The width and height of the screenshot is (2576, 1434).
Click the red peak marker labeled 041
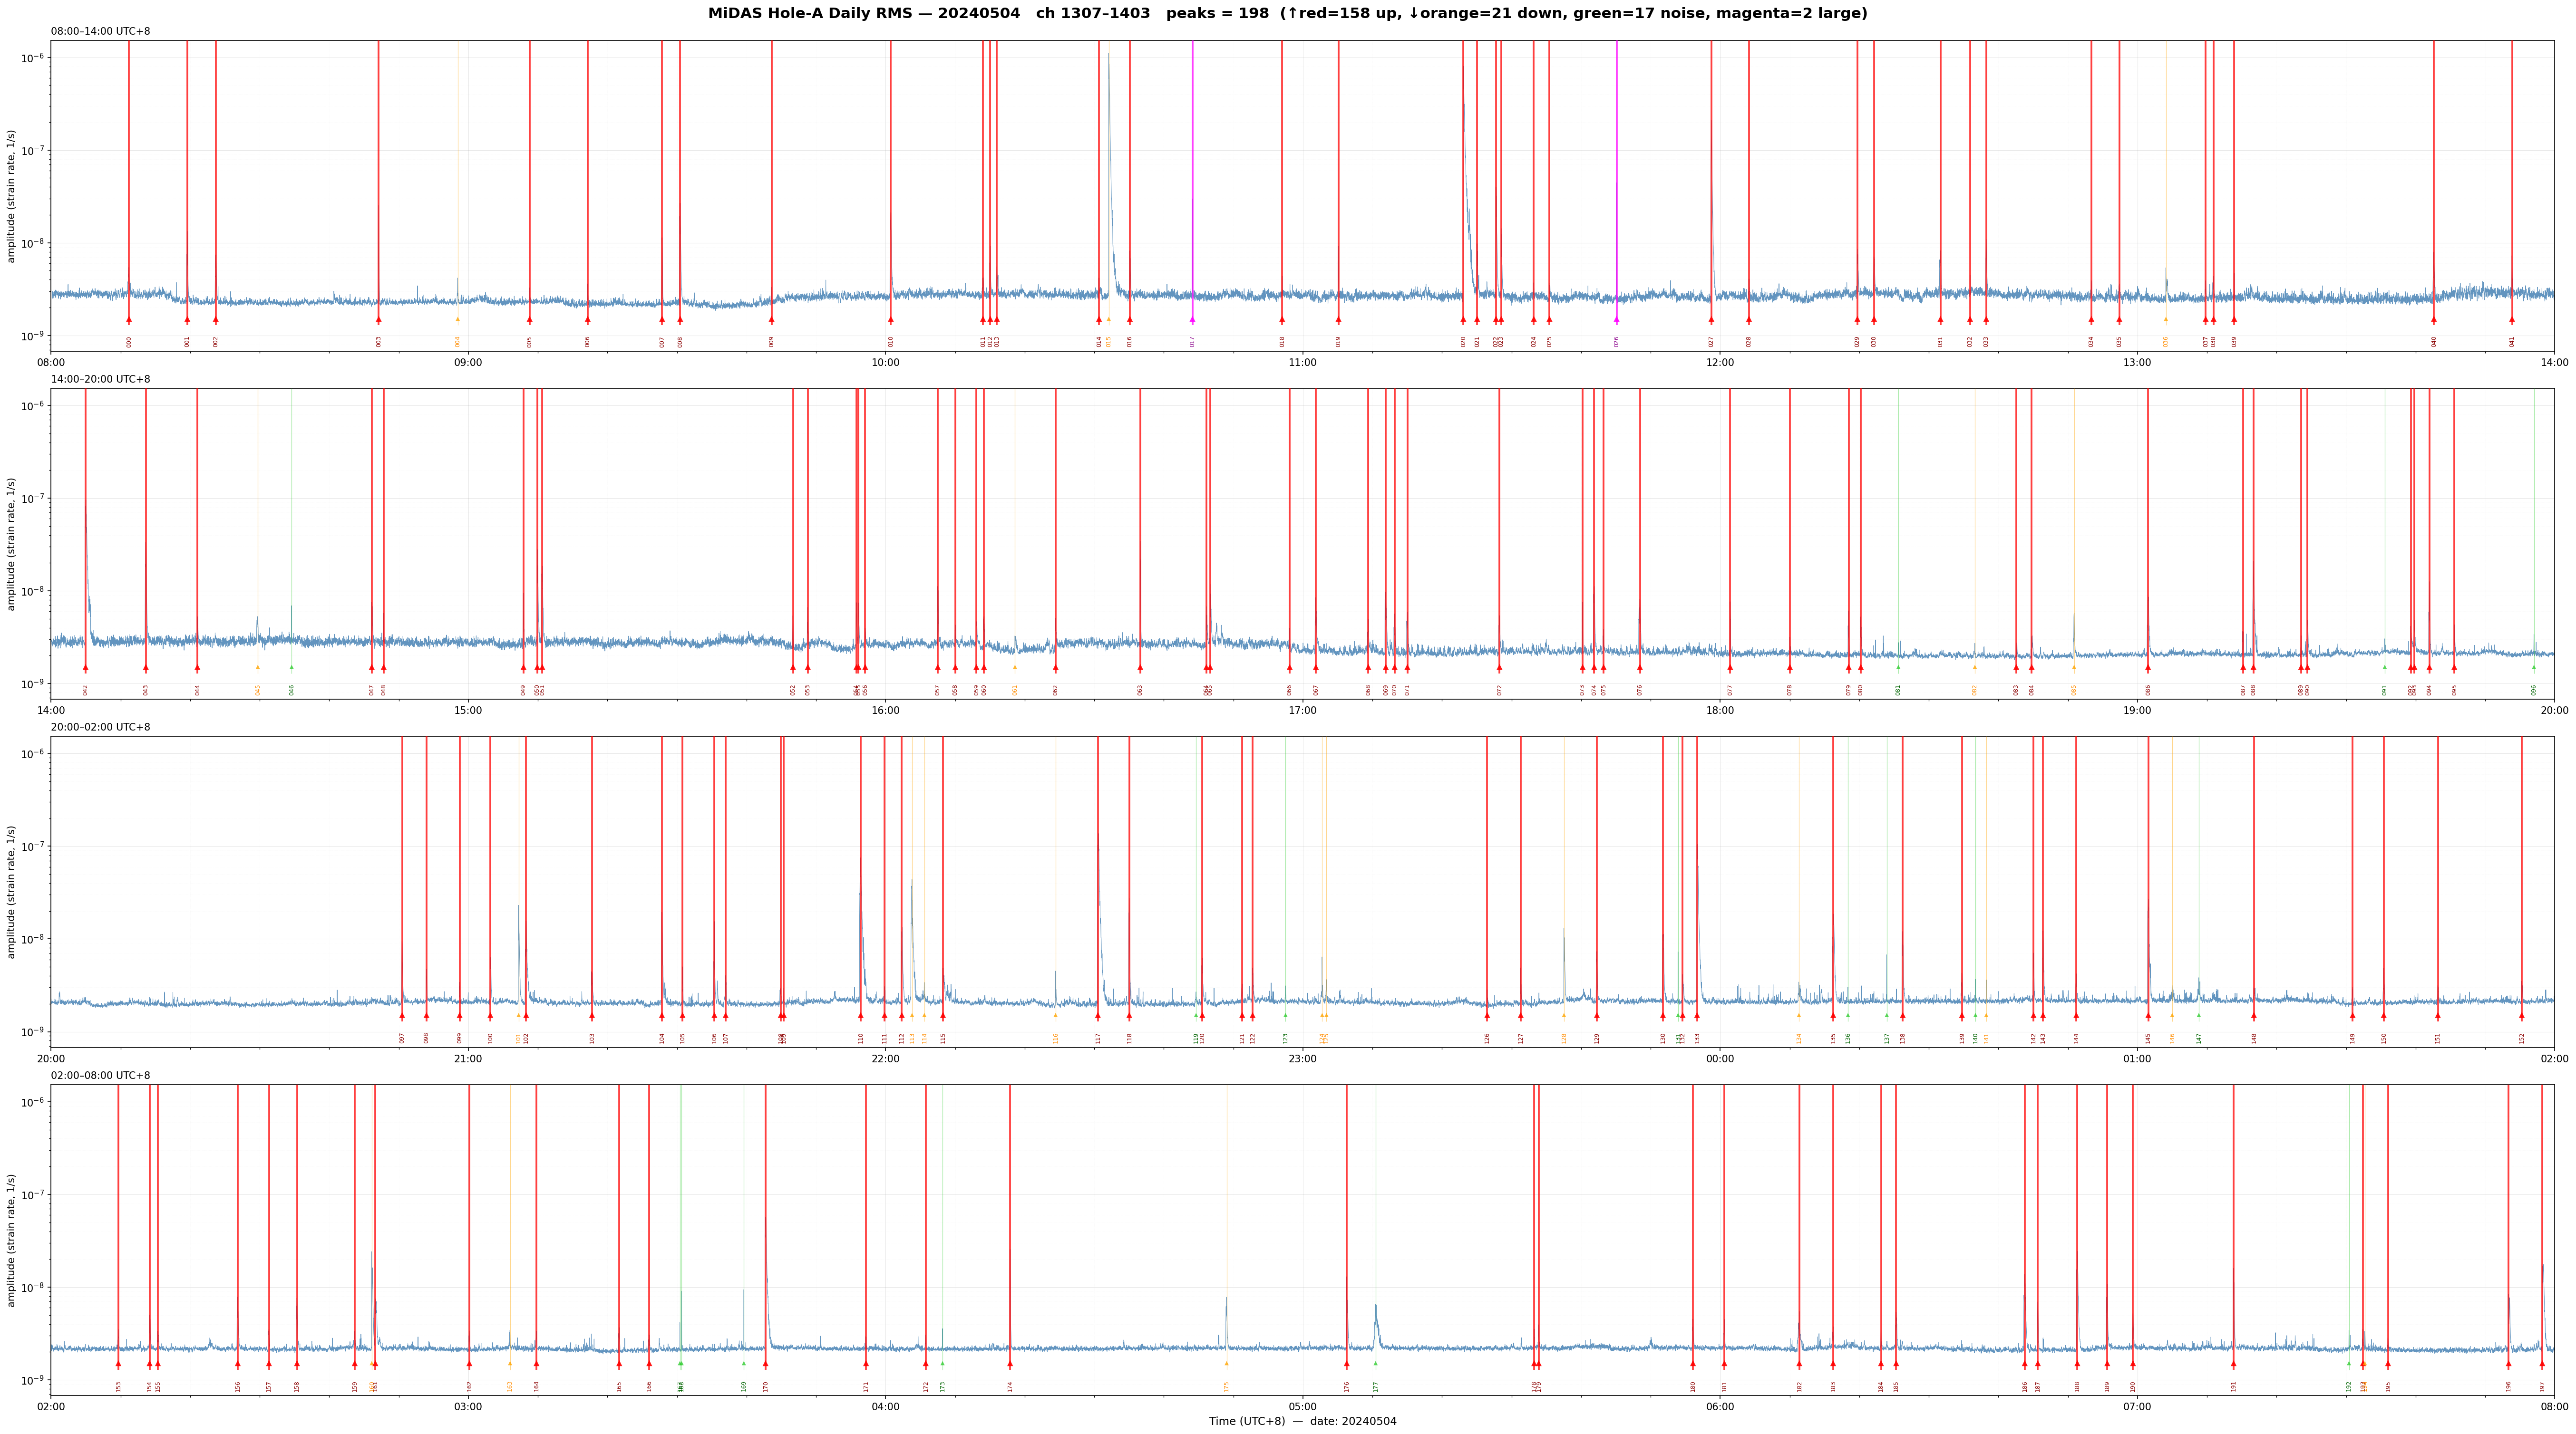(x=2511, y=320)
